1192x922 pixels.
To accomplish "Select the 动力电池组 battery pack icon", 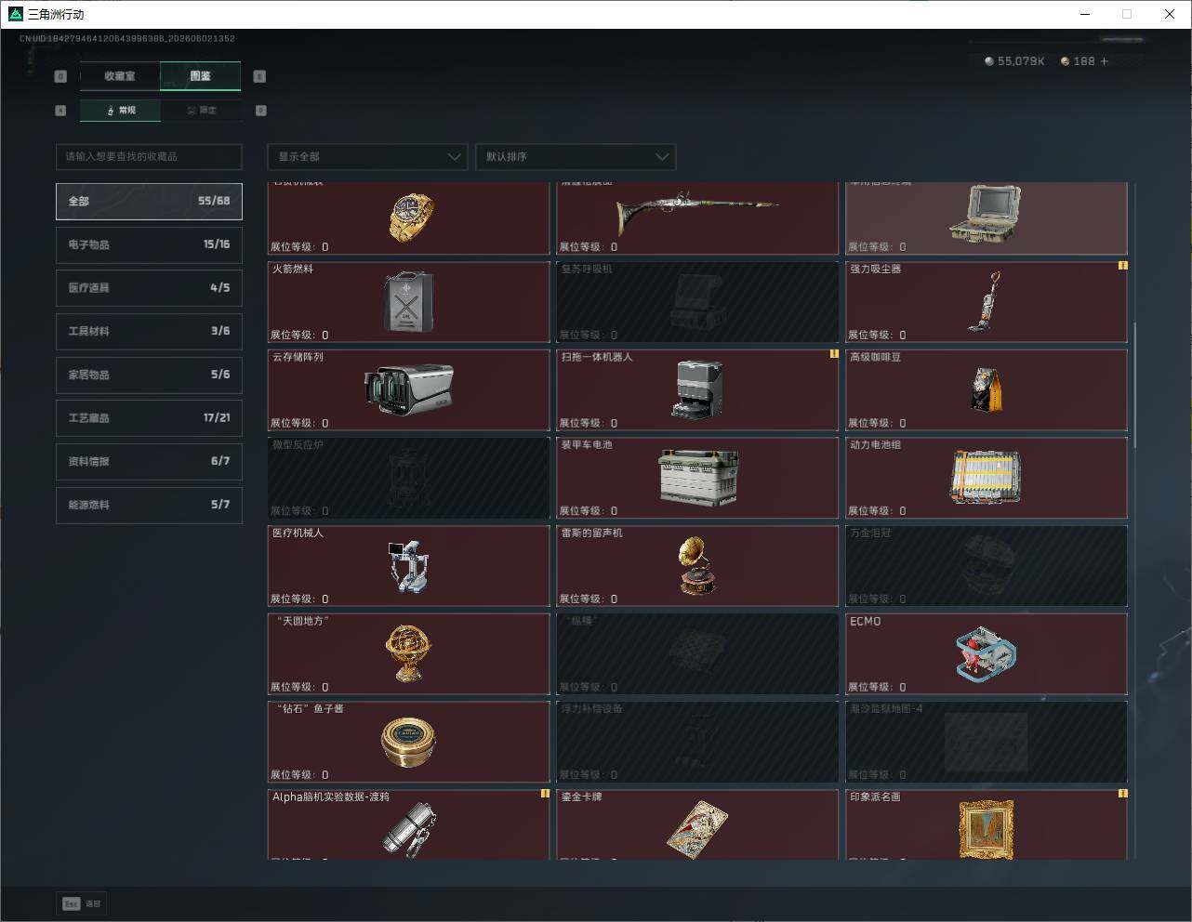I will [x=987, y=477].
